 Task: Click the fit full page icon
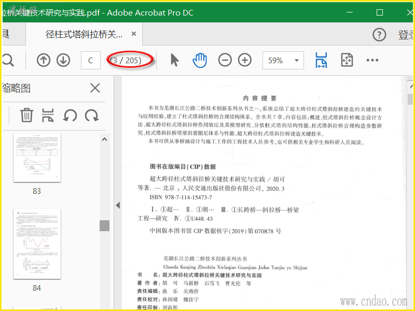tap(347, 60)
